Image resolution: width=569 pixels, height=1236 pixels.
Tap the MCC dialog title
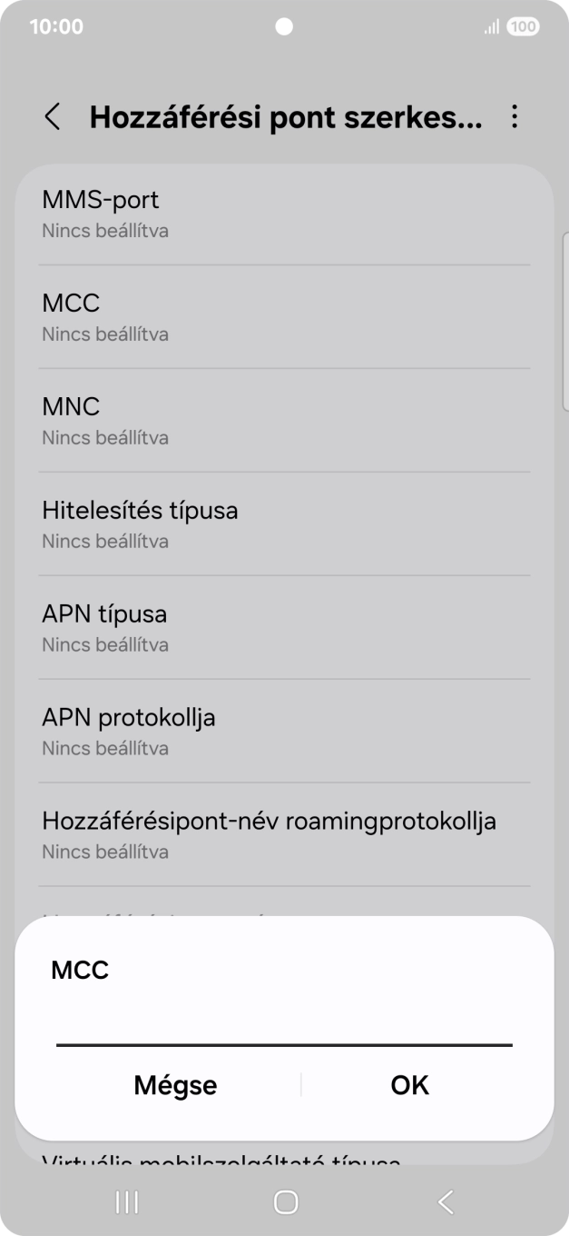pos(79,969)
